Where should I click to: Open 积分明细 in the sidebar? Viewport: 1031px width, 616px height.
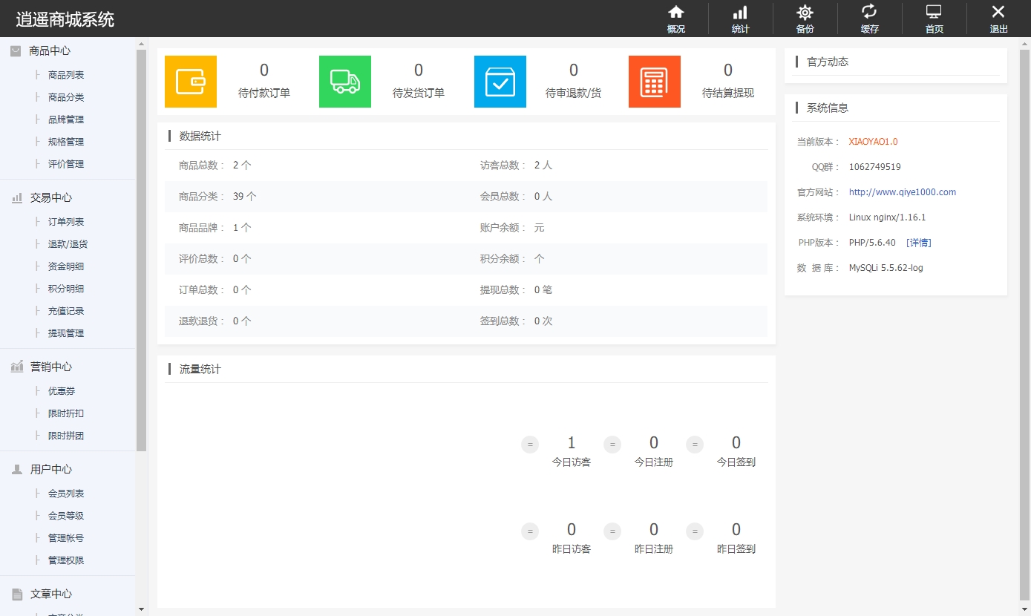[x=66, y=289]
